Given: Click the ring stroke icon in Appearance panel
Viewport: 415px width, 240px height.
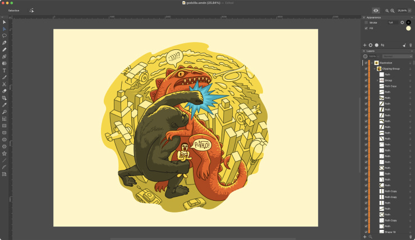Looking at the screenshot, I should (x=371, y=45).
